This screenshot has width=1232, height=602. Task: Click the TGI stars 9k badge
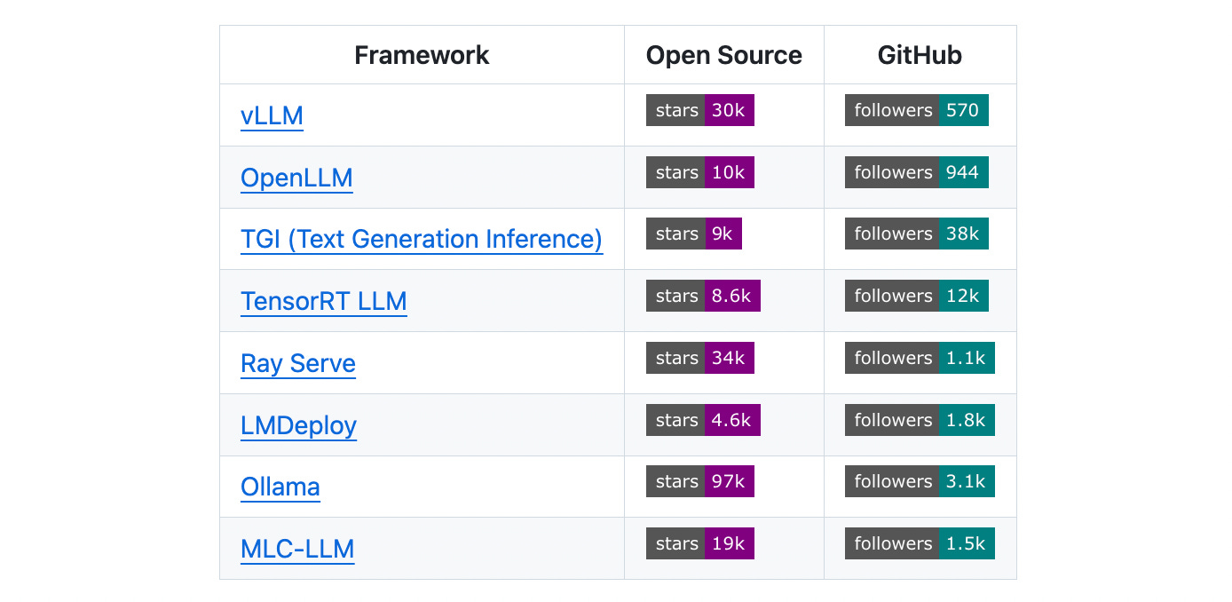[694, 234]
